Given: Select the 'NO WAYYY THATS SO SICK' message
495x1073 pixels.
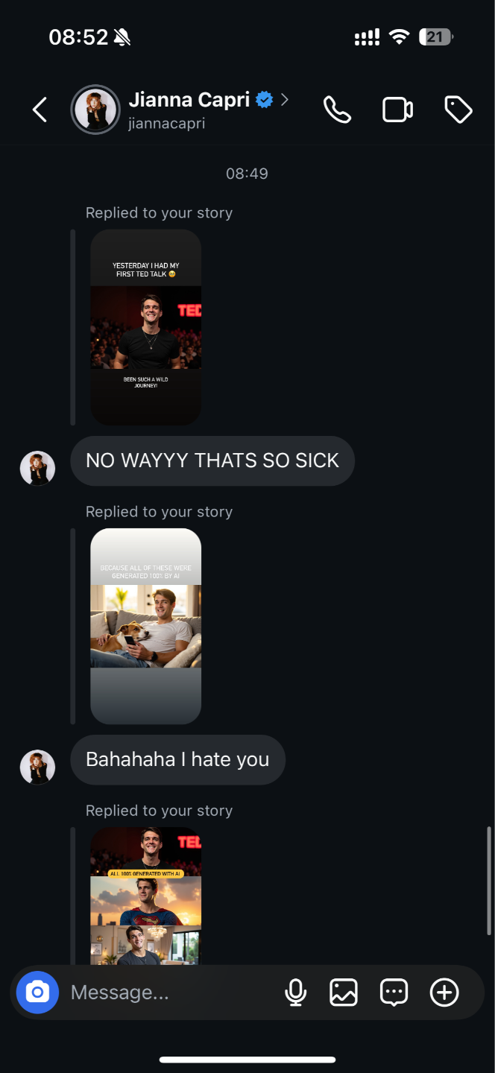Looking at the screenshot, I should (x=212, y=460).
